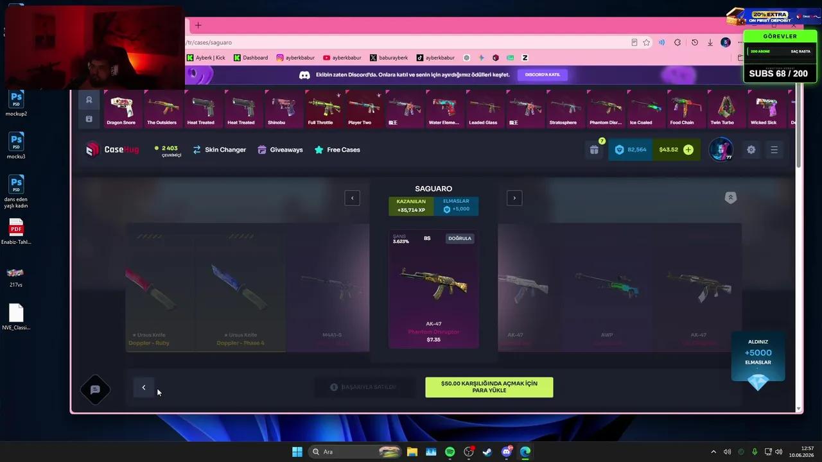Viewport: 822px width, 462px height.
Task: Open the Dashboard bookmark
Action: [250, 58]
